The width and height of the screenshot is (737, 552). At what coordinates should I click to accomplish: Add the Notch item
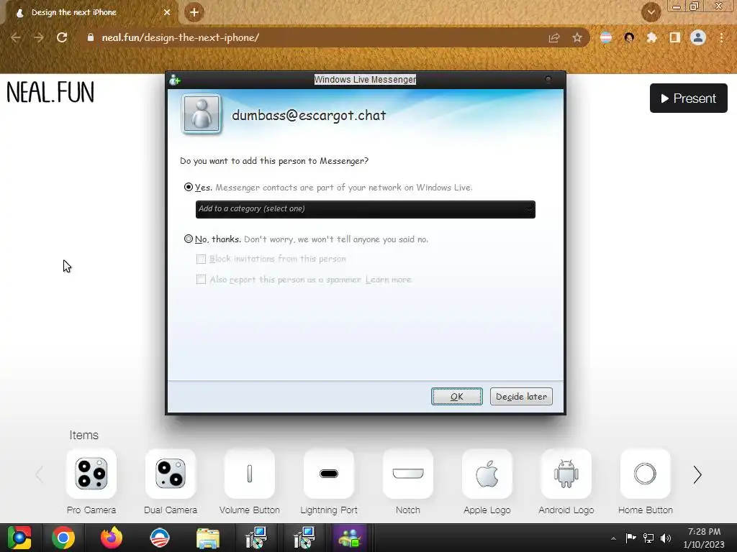tap(408, 474)
